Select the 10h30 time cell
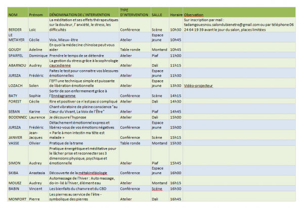Image resolution: width=303 pixels, height=208 pixels. (176, 25)
